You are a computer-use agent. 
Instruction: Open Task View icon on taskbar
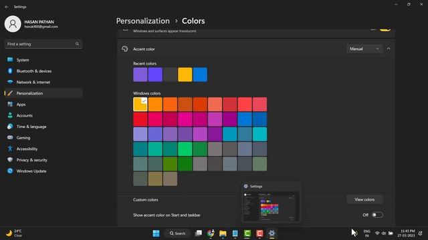199,233
